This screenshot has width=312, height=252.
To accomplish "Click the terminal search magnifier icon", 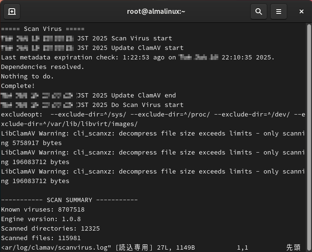I will 259,11.
